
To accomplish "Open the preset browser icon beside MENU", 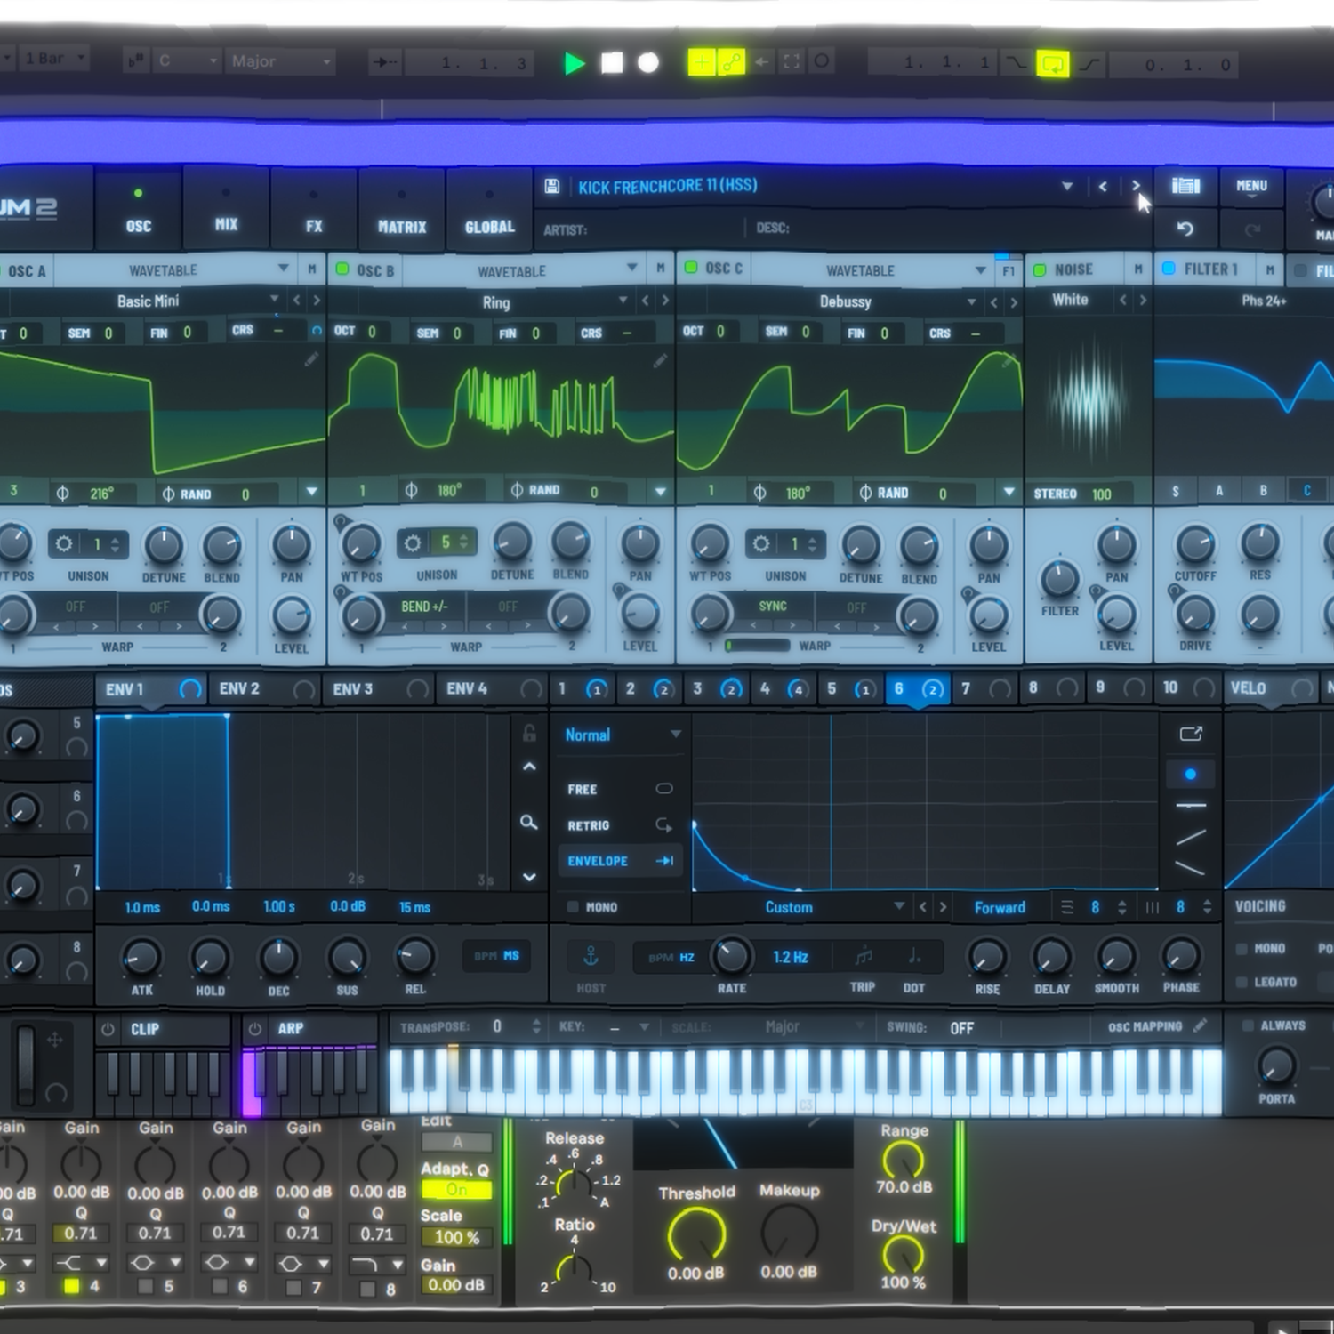I will point(1185,186).
